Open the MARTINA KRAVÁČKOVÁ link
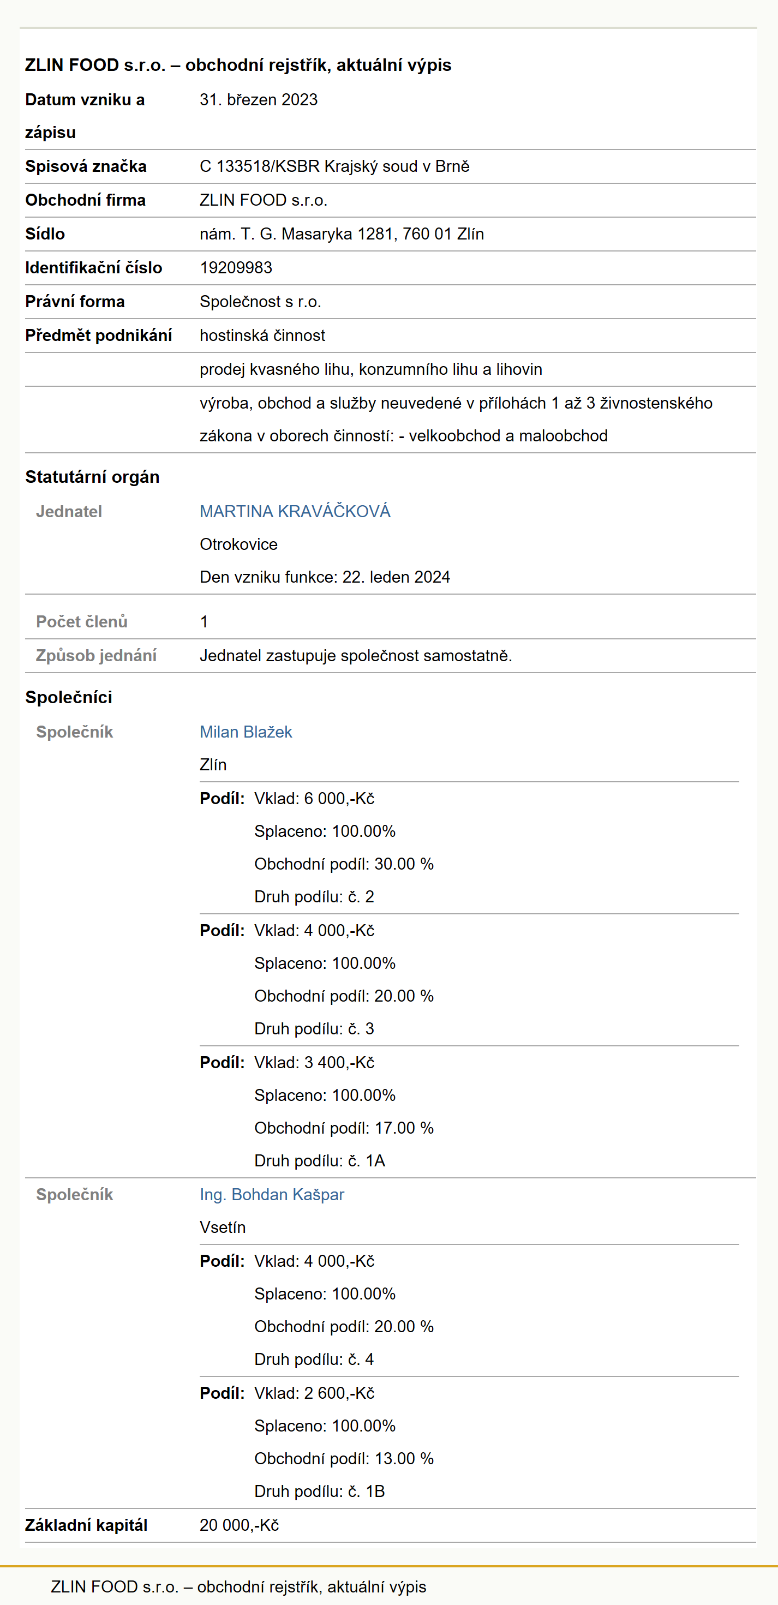Screen dimensions: 778x1605 (x=295, y=512)
